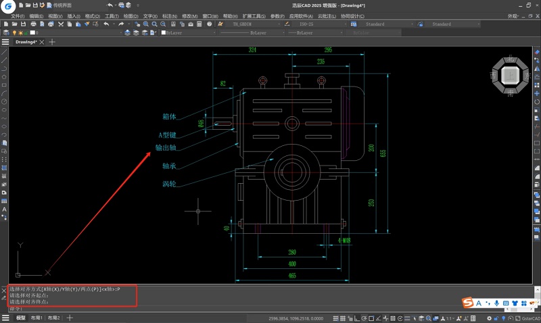Toggle polar tracking in status bar
541x323 pixels.
coord(364,318)
